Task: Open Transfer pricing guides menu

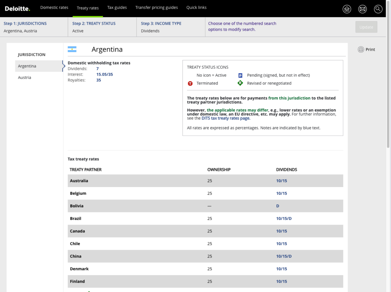Action: pyautogui.click(x=157, y=8)
